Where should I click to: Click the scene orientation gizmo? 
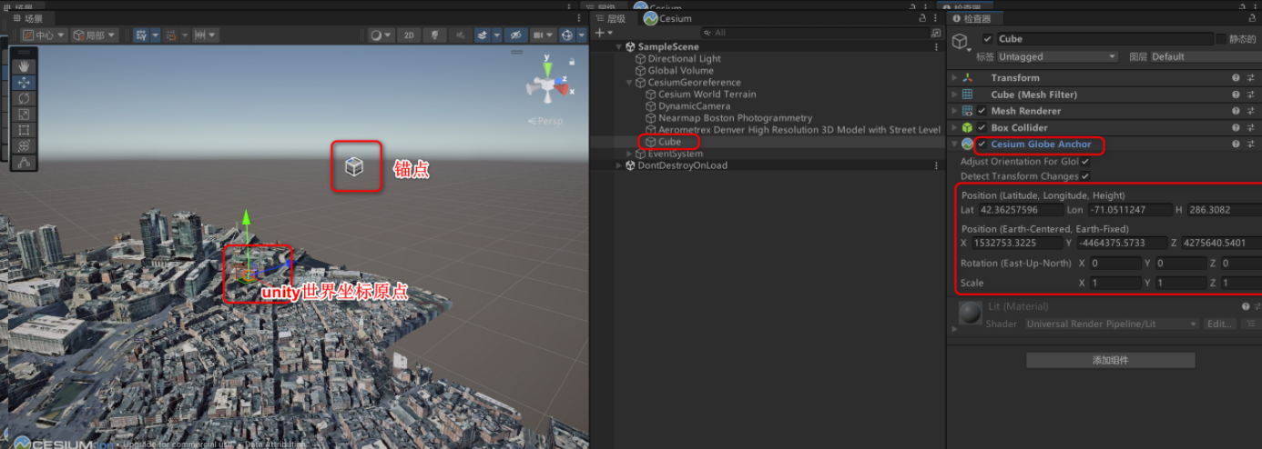tap(547, 85)
